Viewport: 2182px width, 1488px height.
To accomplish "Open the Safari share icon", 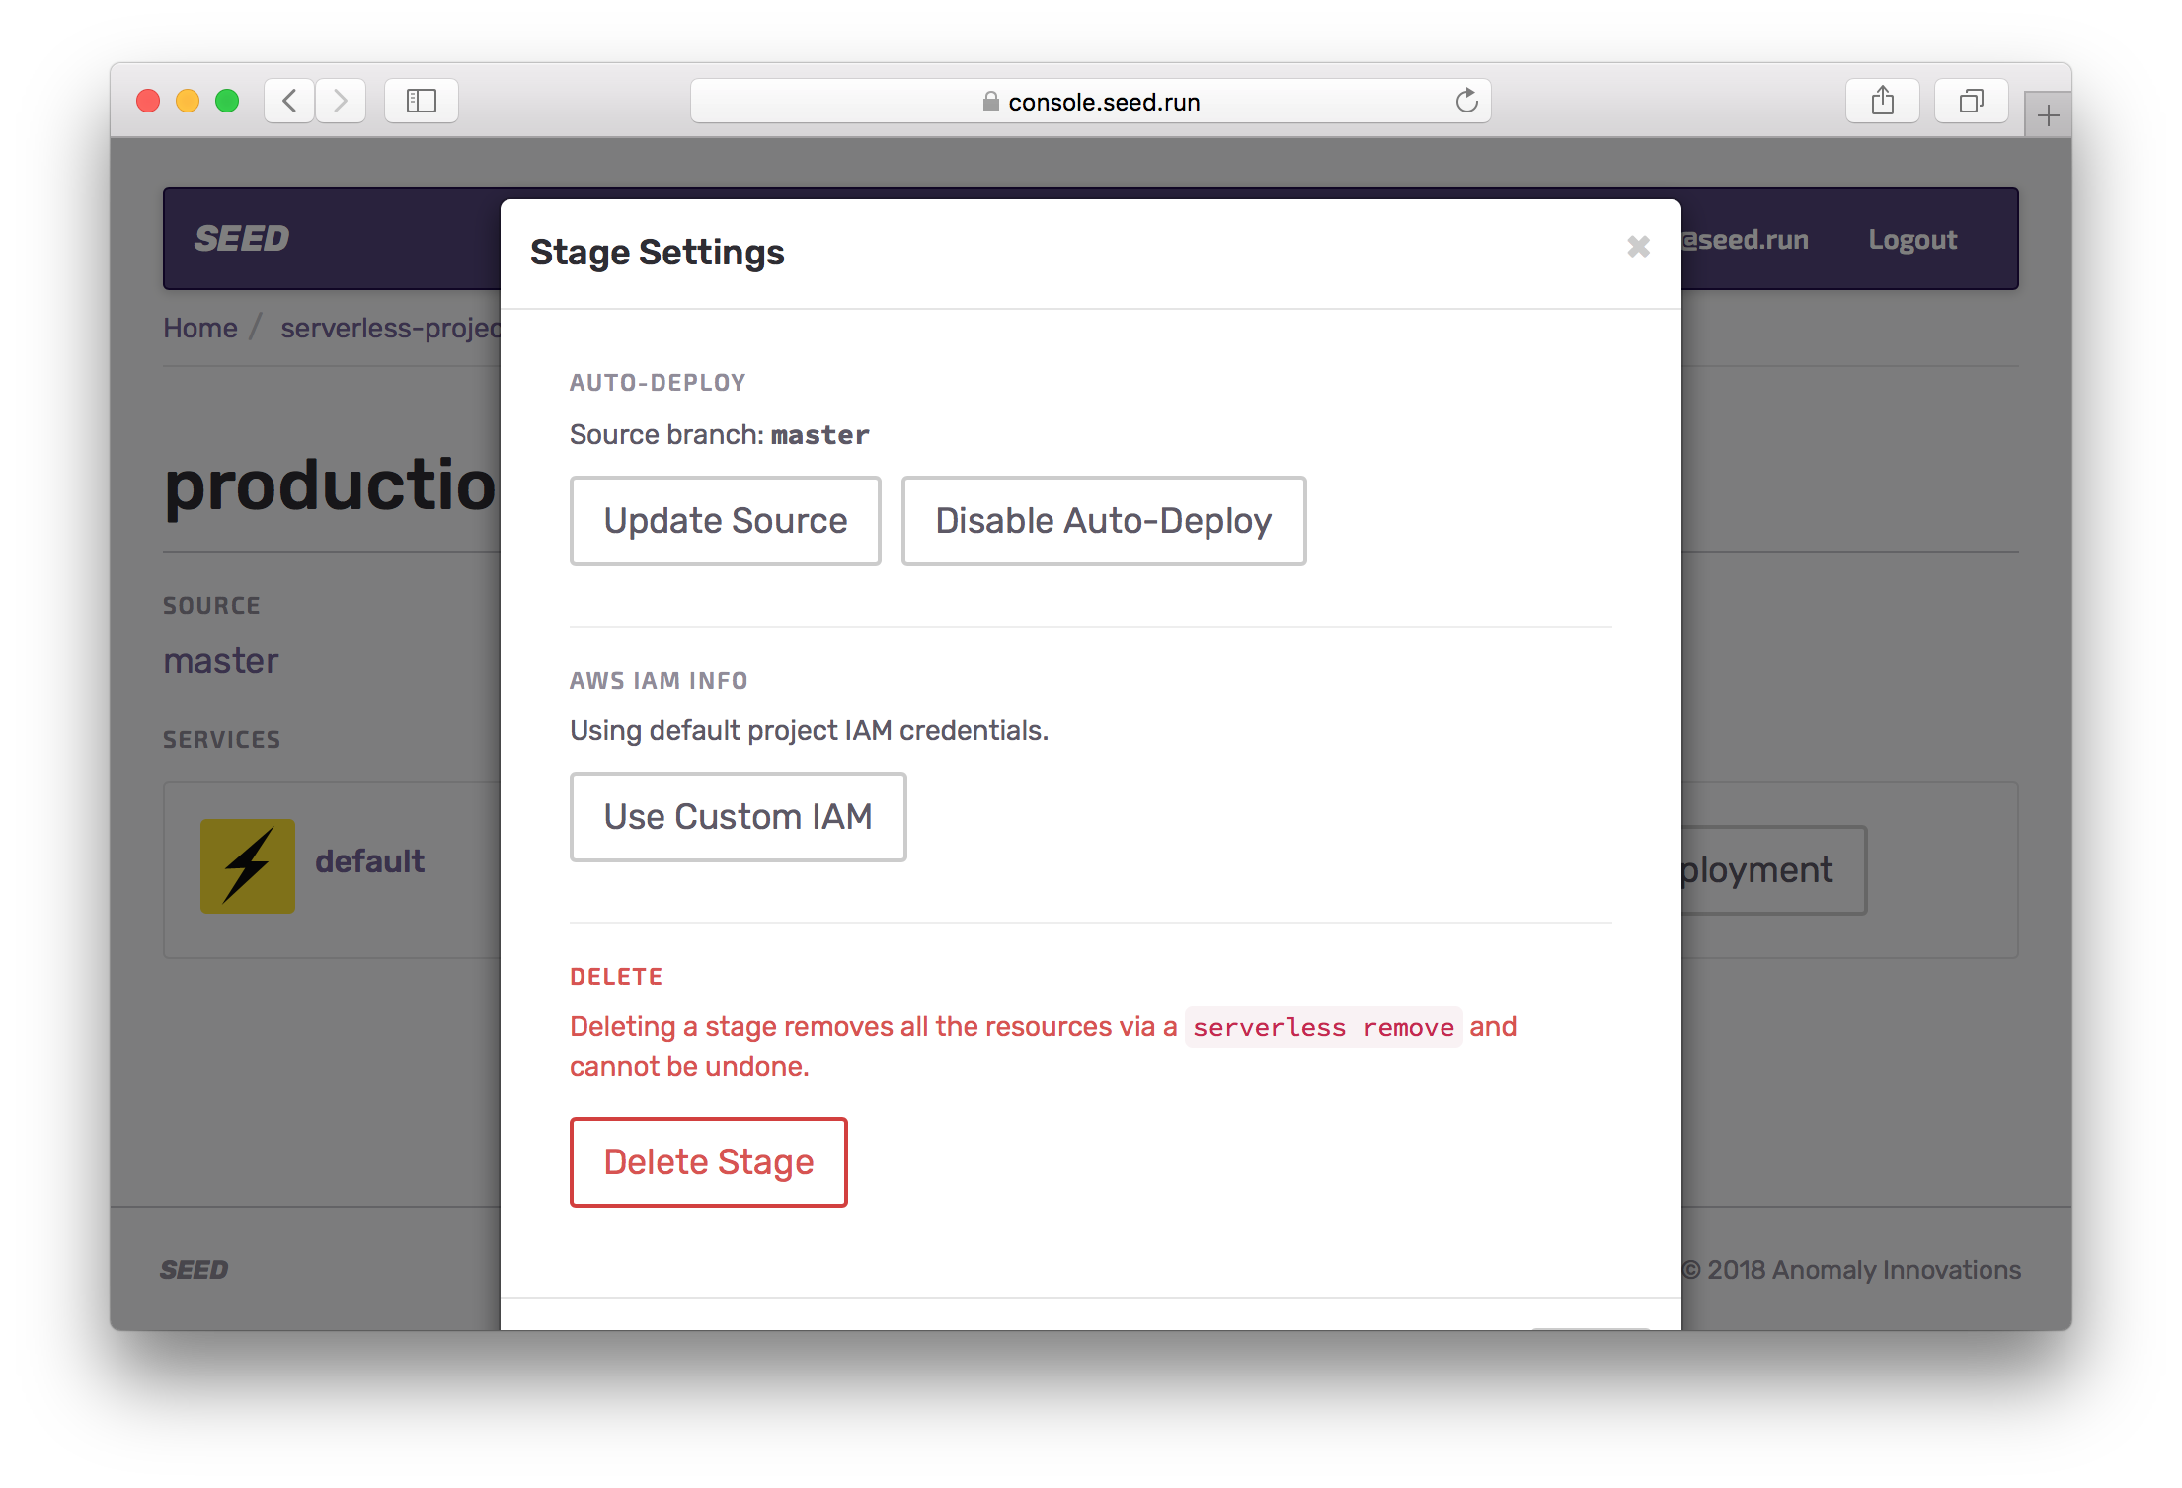I will click(x=1882, y=101).
